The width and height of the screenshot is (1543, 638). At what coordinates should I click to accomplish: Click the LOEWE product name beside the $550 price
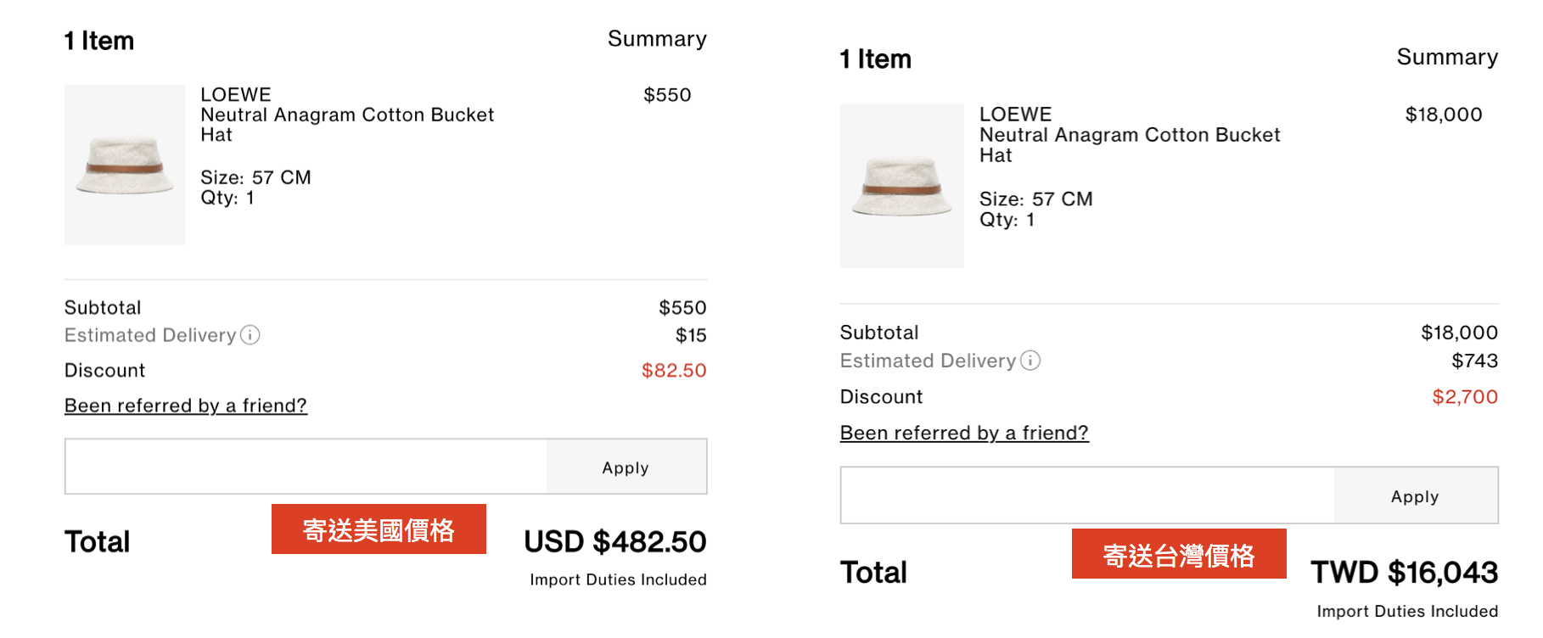pyautogui.click(x=347, y=115)
